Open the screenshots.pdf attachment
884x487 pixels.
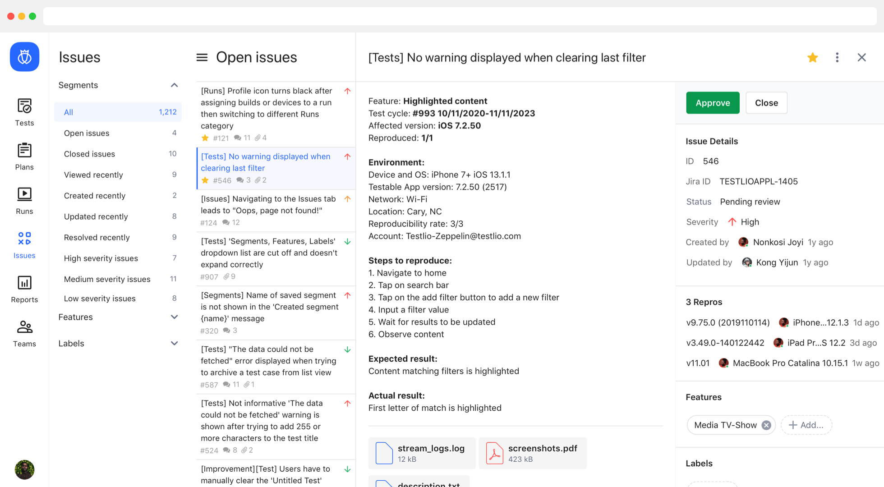533,453
